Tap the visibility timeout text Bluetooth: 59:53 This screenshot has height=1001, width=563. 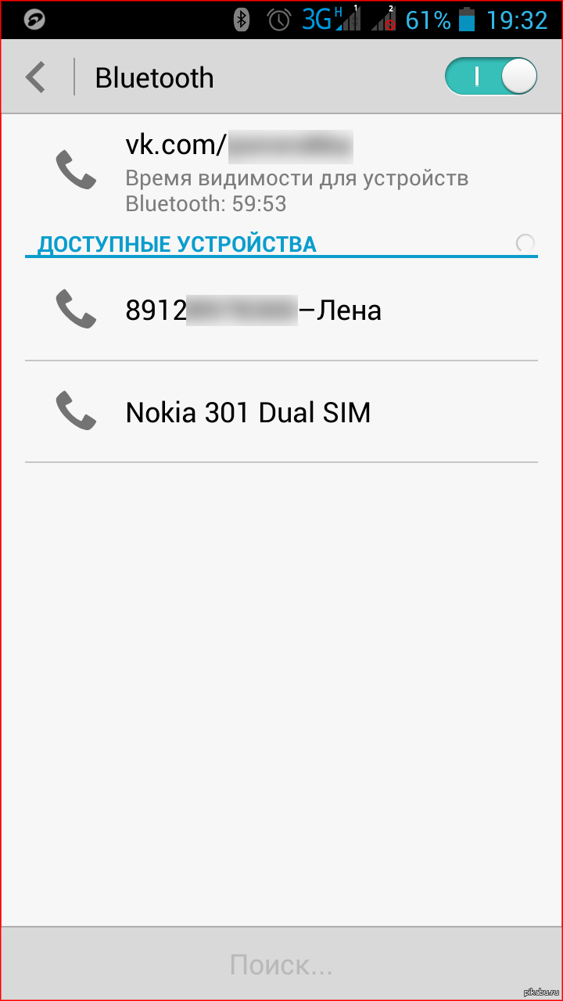coord(206,204)
